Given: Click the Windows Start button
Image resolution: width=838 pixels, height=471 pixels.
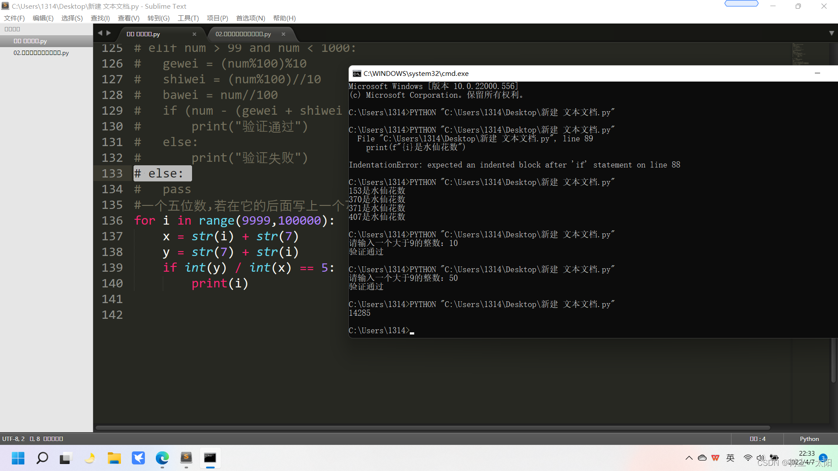Looking at the screenshot, I should tap(18, 458).
